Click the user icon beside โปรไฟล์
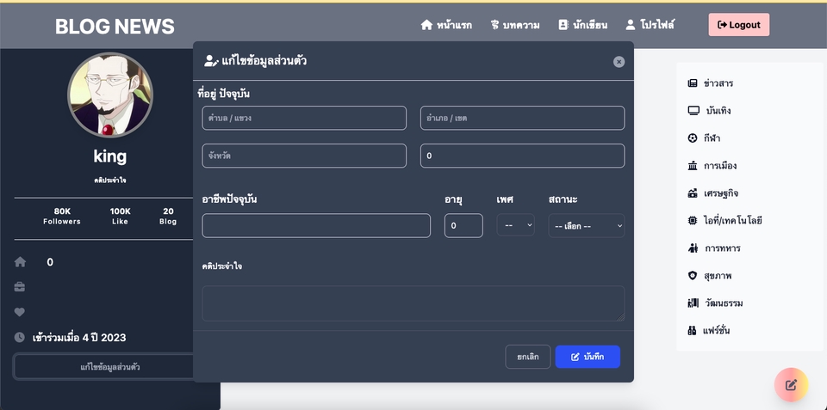The height and width of the screenshot is (410, 827). (631, 25)
